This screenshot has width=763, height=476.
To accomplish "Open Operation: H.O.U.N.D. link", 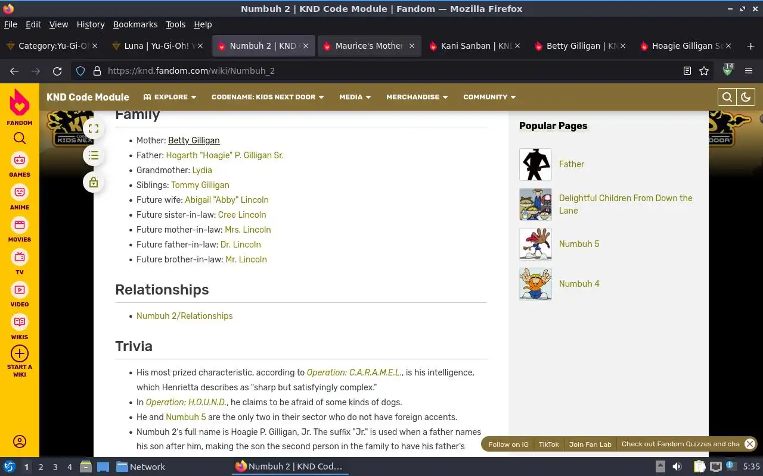I will click(x=186, y=402).
